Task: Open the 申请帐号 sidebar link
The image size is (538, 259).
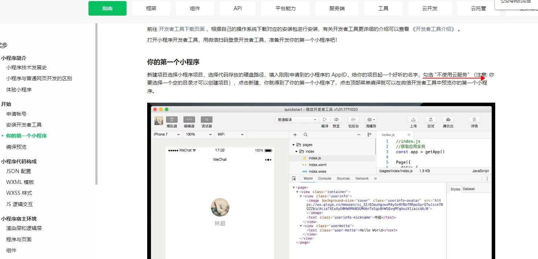Action: tap(16, 114)
